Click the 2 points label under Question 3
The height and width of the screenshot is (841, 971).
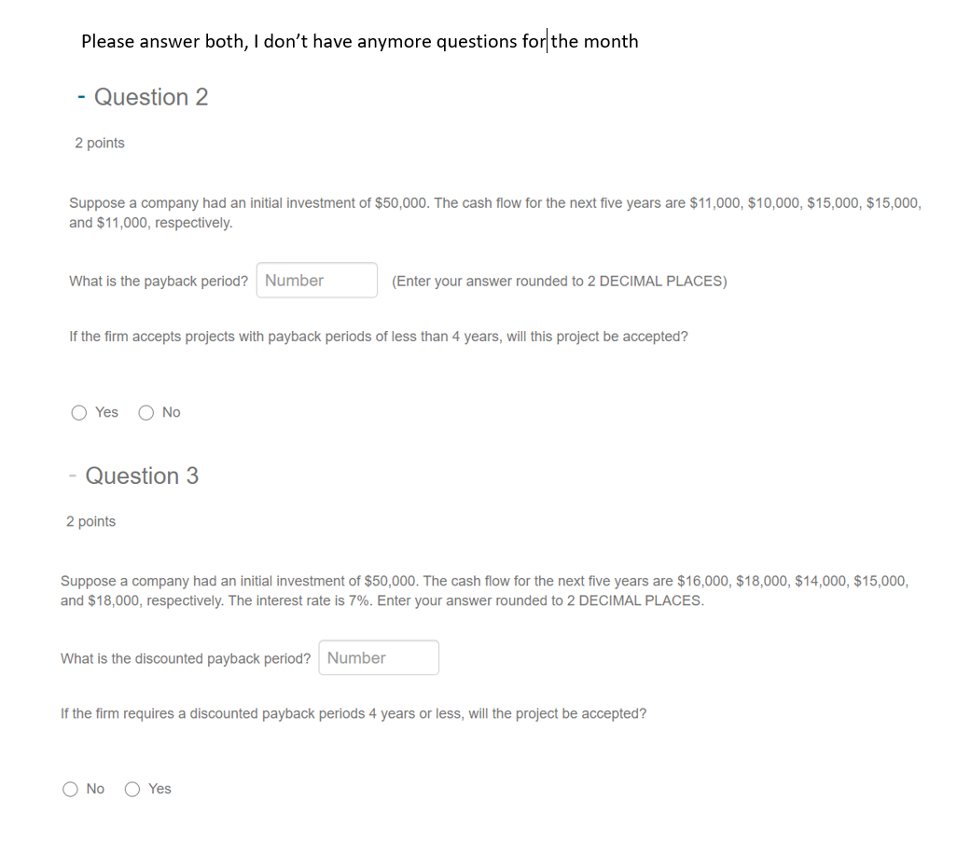pos(90,521)
